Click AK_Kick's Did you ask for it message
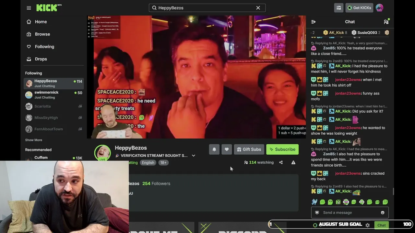Screen dimensions: 415x233 (x=350, y=111)
